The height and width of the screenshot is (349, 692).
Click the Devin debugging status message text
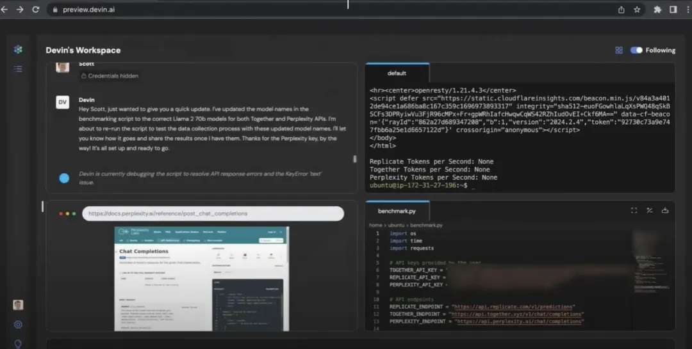[x=200, y=178]
